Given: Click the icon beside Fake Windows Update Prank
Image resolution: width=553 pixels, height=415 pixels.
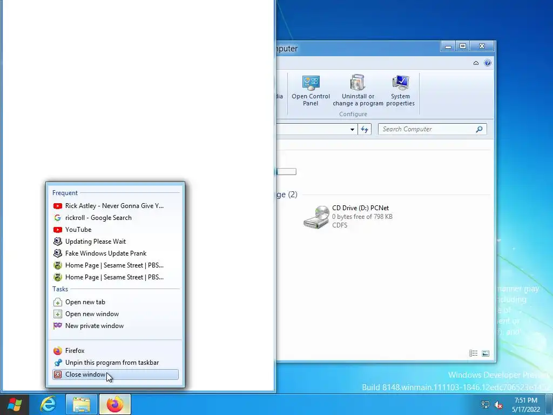Looking at the screenshot, I should pos(57,253).
